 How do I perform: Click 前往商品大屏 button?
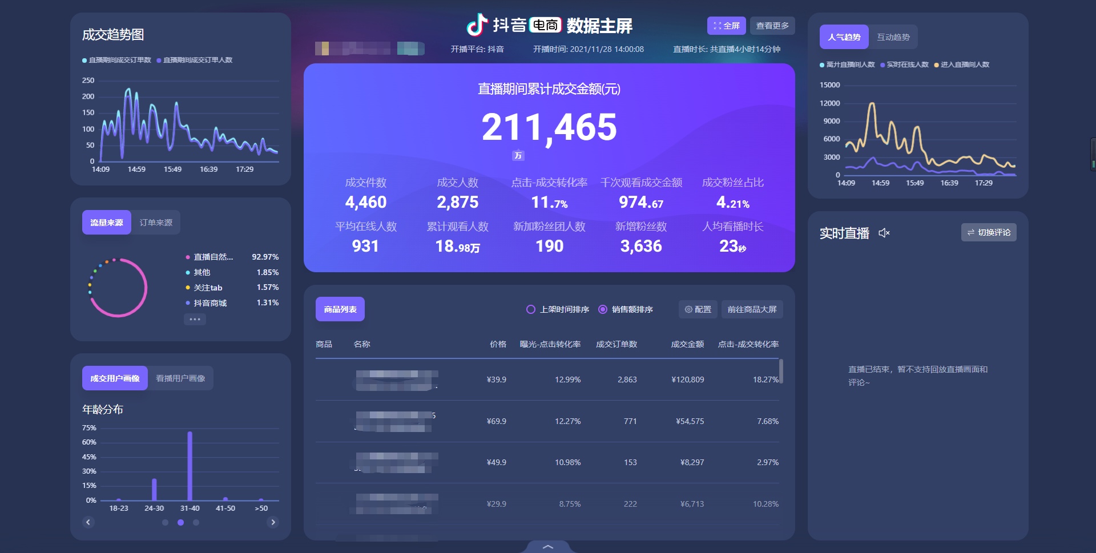[752, 309]
